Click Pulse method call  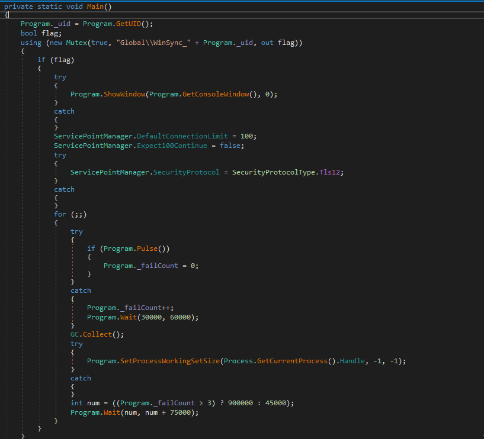click(148, 248)
